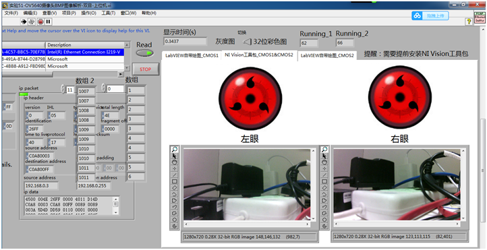Screen dimensions: 487x250
Task: Open the 文件(F) menu
Action: pos(11,13)
